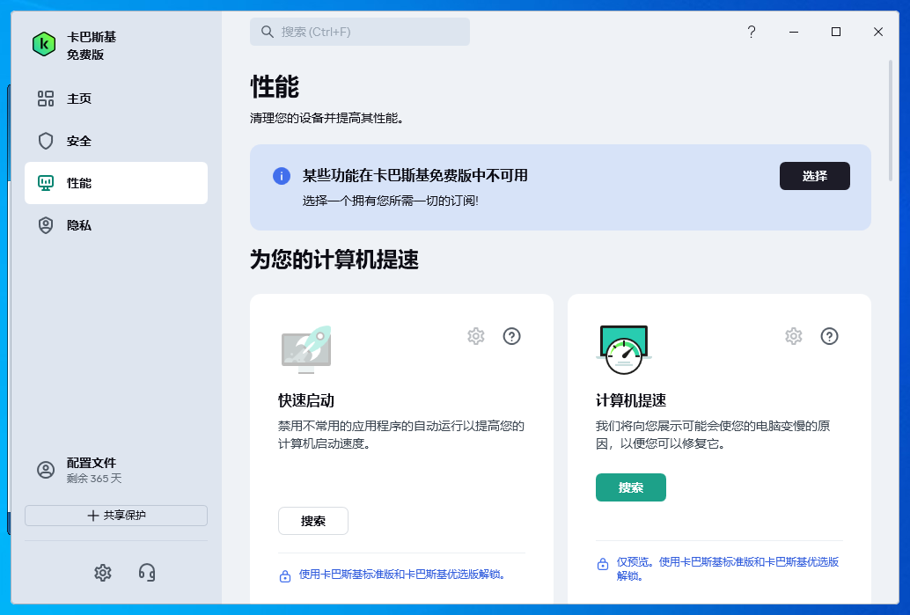Click 搜索 under 快速启动
Screen dimensions: 910x615
click(x=312, y=521)
